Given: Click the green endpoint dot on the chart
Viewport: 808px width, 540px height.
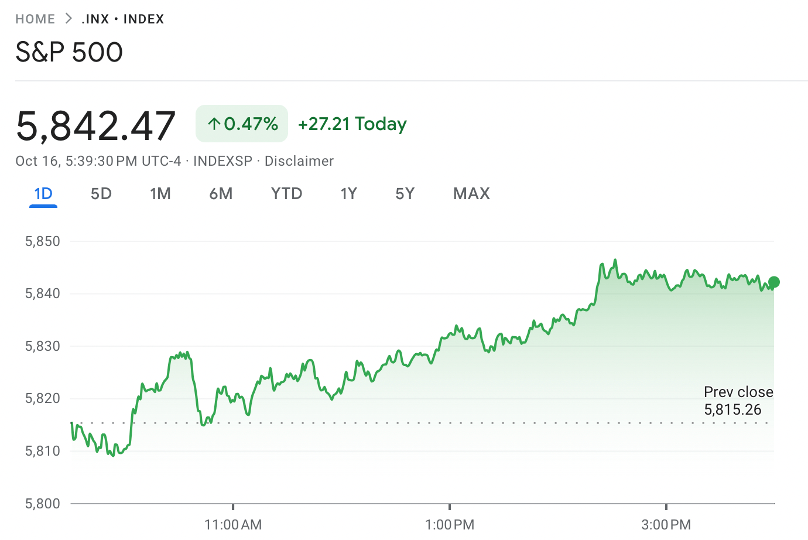Looking at the screenshot, I should coord(773,283).
